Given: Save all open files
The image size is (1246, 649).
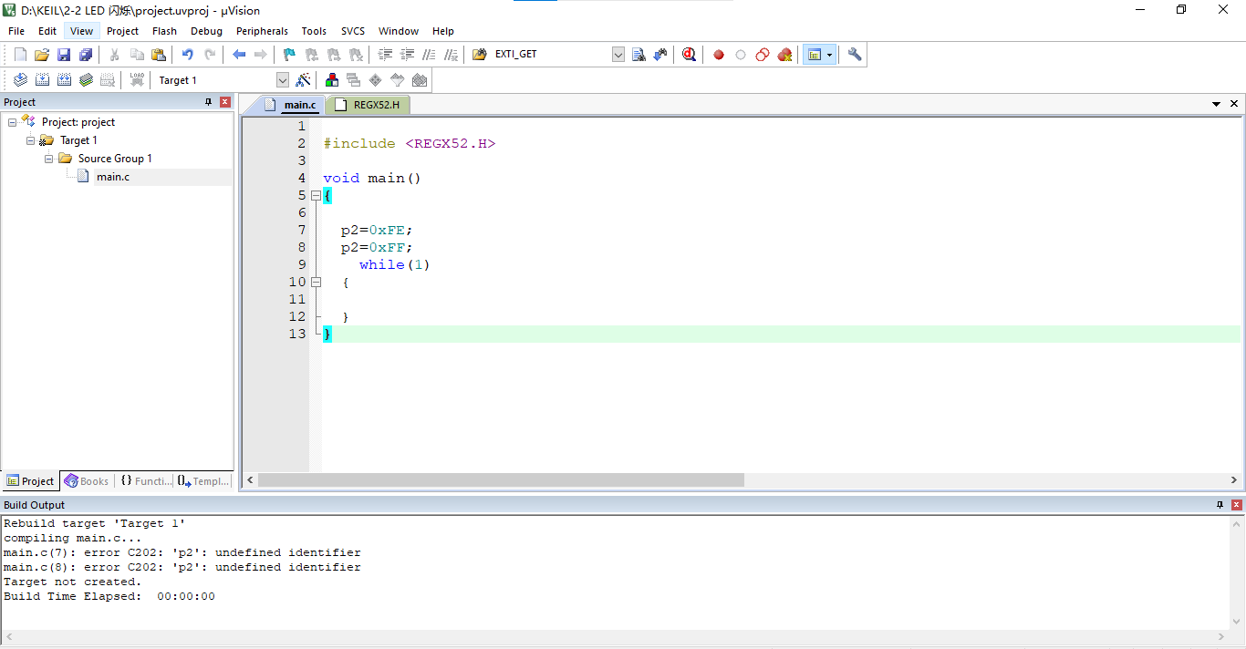Looking at the screenshot, I should (x=86, y=55).
